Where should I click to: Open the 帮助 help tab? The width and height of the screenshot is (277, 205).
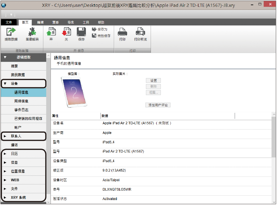click(101, 22)
